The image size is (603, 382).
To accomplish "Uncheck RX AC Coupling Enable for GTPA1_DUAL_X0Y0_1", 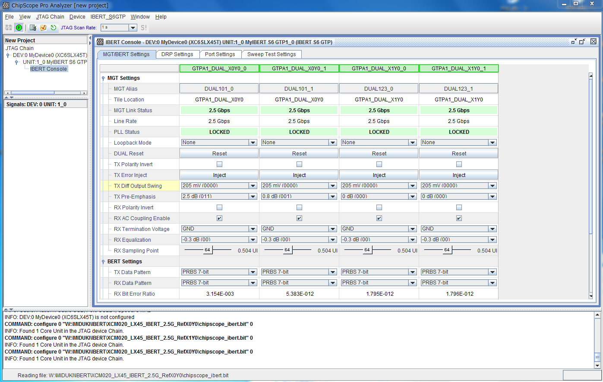I will click(299, 218).
